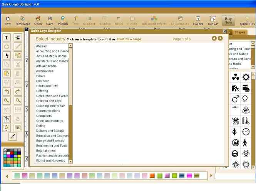256x191 pixels.
Task: Select the eyedropper tool
Action: 12,137
